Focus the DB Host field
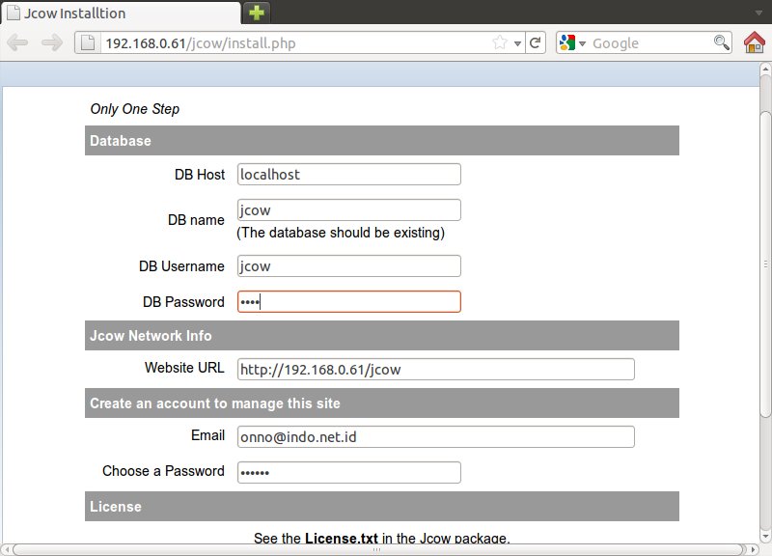The image size is (772, 556). 348,175
